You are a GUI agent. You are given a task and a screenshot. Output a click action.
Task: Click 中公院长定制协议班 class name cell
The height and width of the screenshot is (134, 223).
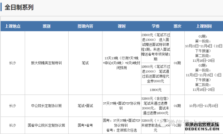click(46, 106)
